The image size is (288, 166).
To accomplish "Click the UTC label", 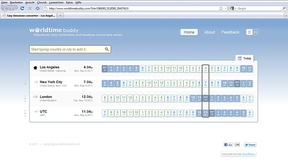I will (x=43, y=111).
